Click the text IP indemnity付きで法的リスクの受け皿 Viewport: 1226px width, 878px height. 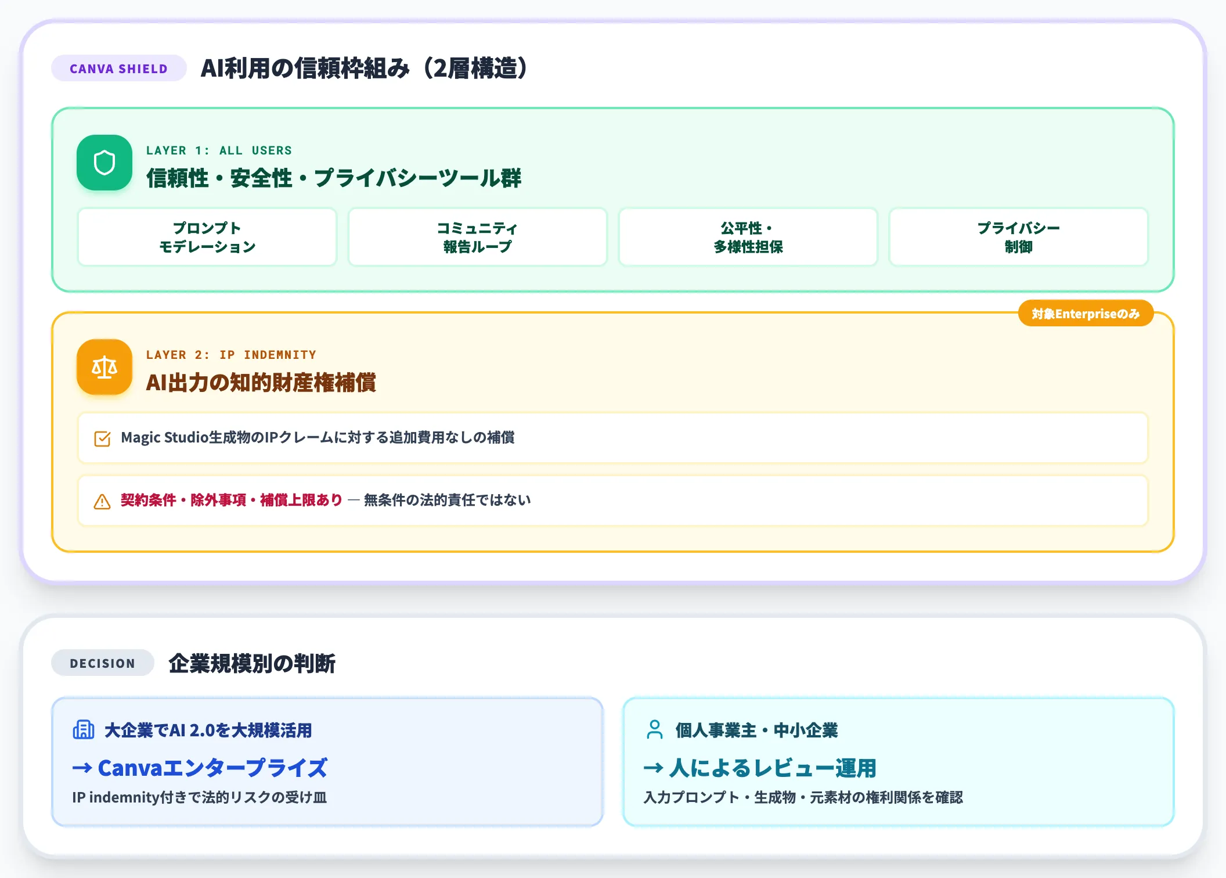(x=200, y=797)
